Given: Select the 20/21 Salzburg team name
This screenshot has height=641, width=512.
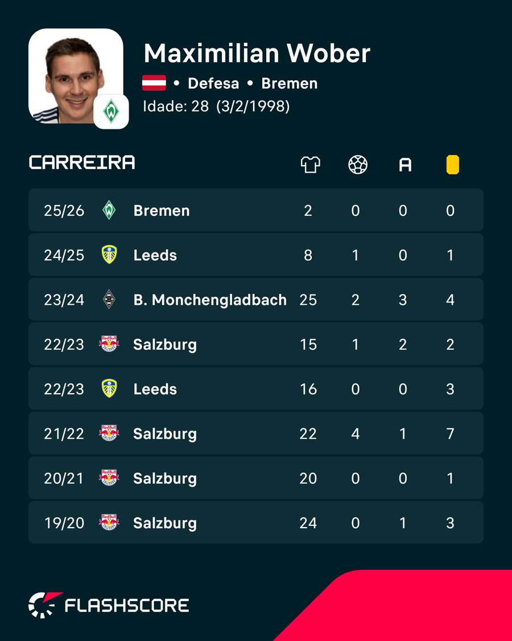Looking at the screenshot, I should [x=165, y=478].
